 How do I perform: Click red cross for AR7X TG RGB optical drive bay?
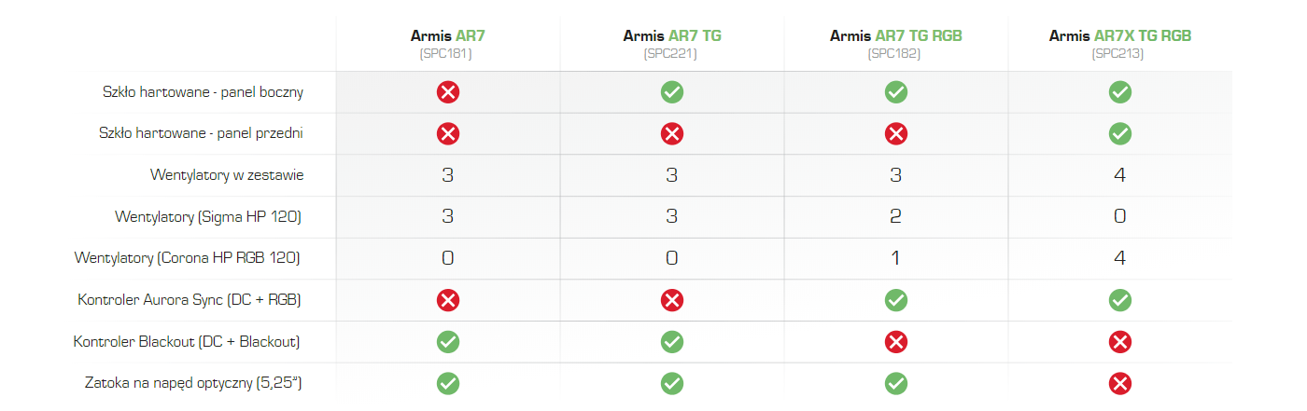(1120, 383)
